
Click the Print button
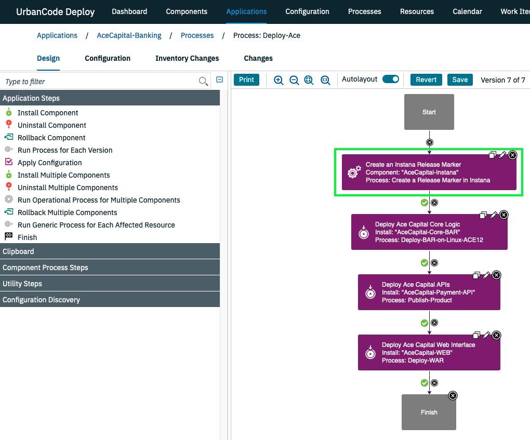[x=246, y=80]
